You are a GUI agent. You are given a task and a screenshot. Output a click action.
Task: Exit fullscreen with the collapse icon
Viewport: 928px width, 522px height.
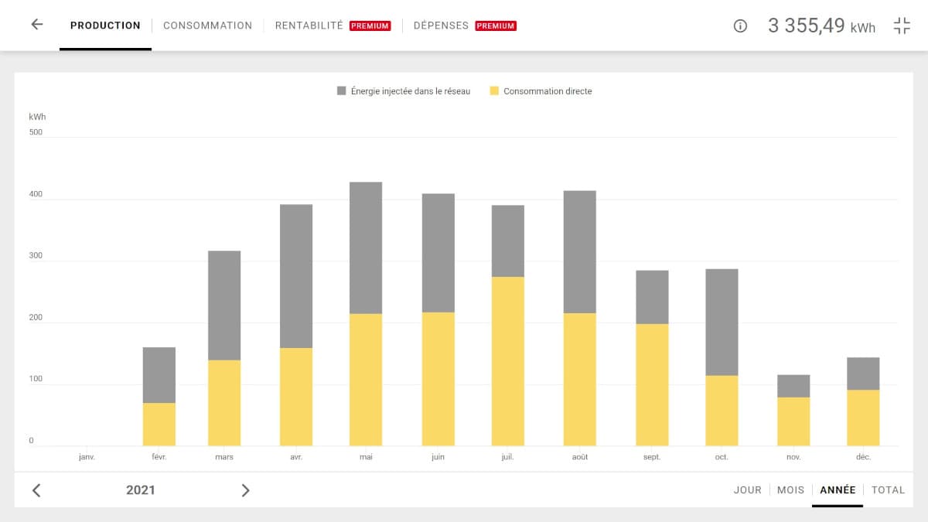902,26
